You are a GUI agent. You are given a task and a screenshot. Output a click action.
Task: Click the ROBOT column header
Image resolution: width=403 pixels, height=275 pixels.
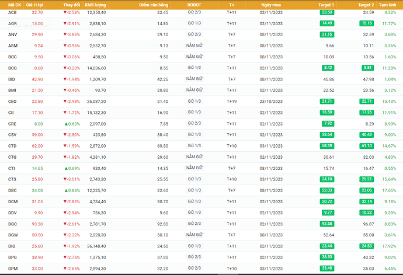tap(194, 4)
